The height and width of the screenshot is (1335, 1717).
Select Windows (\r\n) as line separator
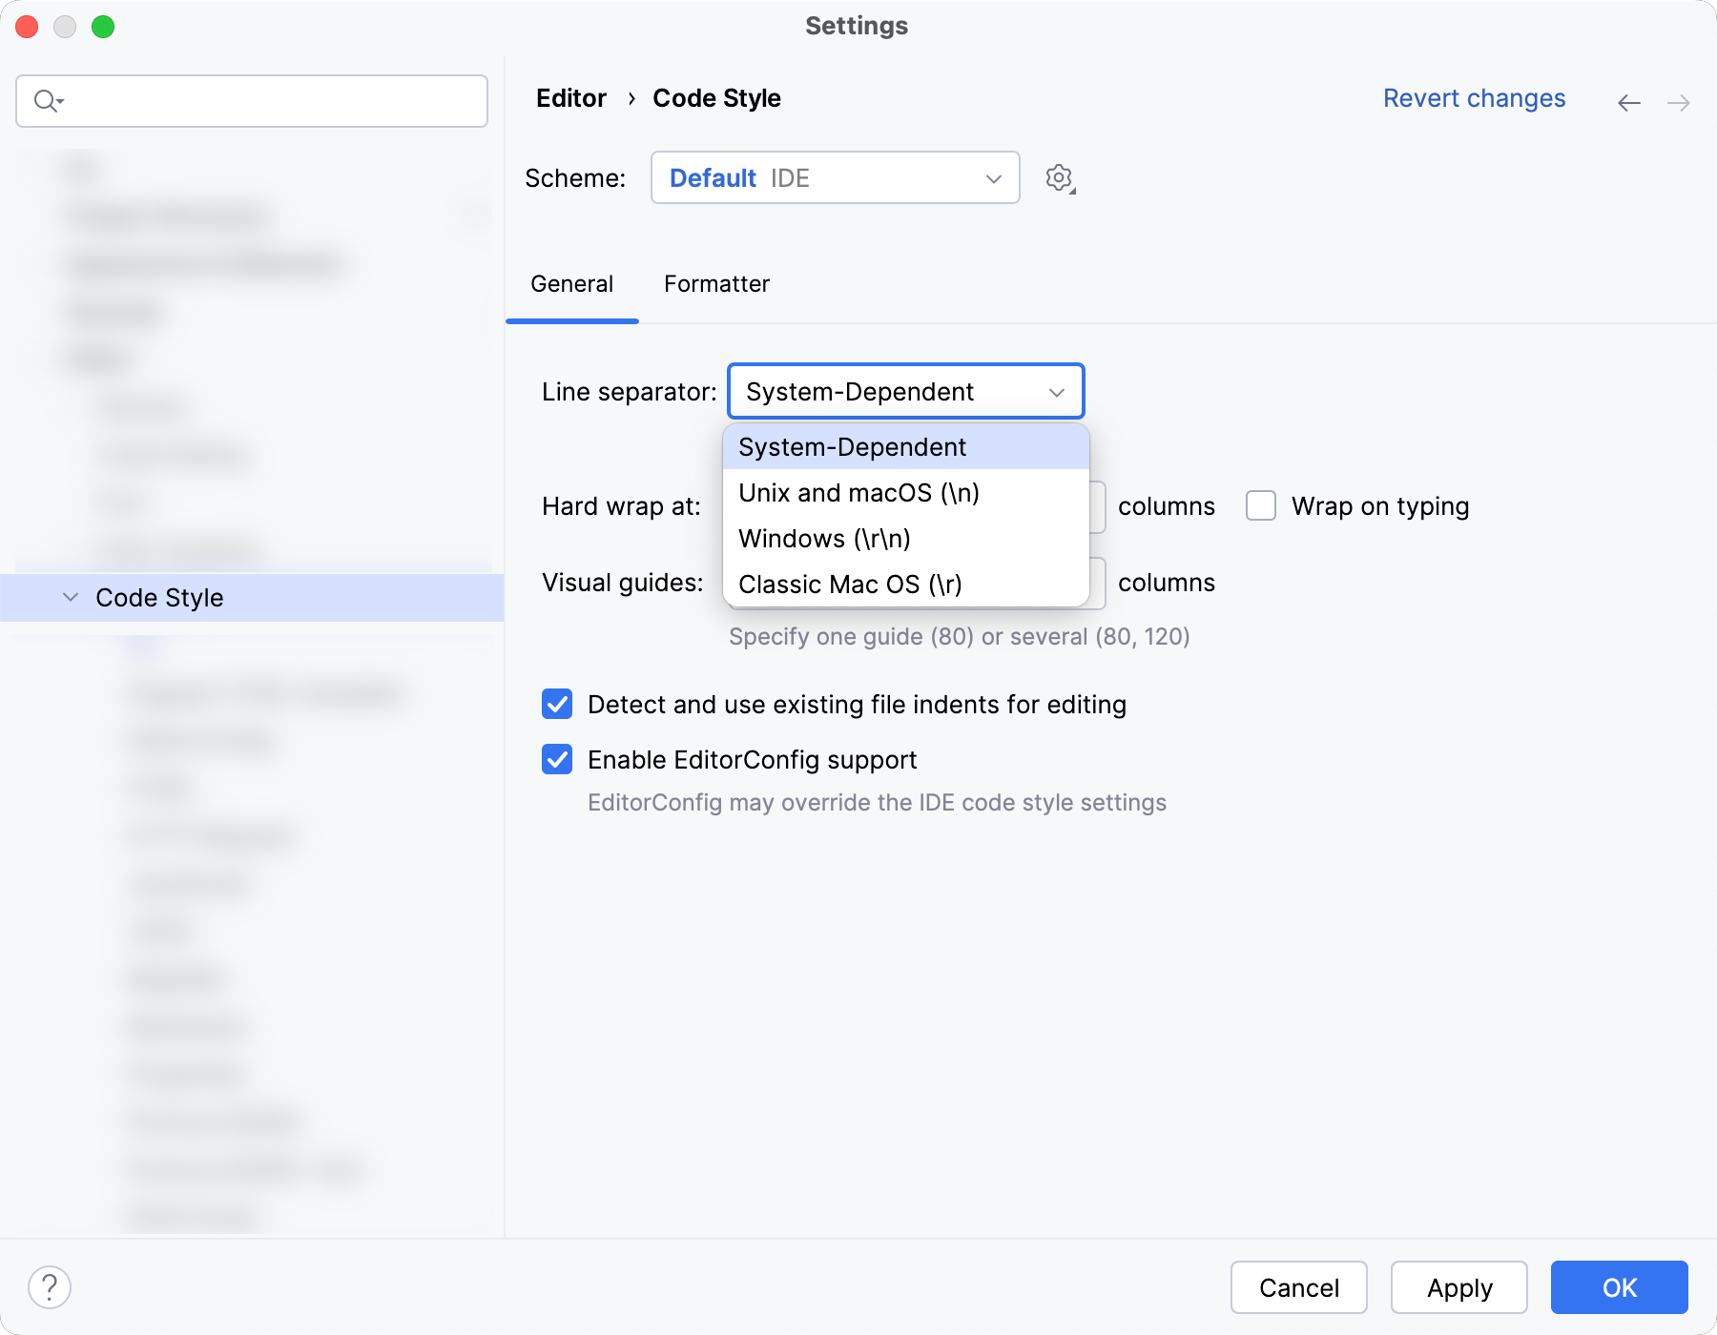(x=823, y=538)
